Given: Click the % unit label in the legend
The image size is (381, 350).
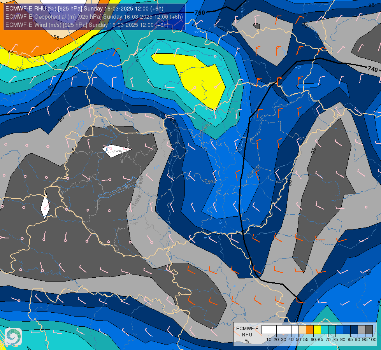Looking at the screenshot, I should 247,341.
